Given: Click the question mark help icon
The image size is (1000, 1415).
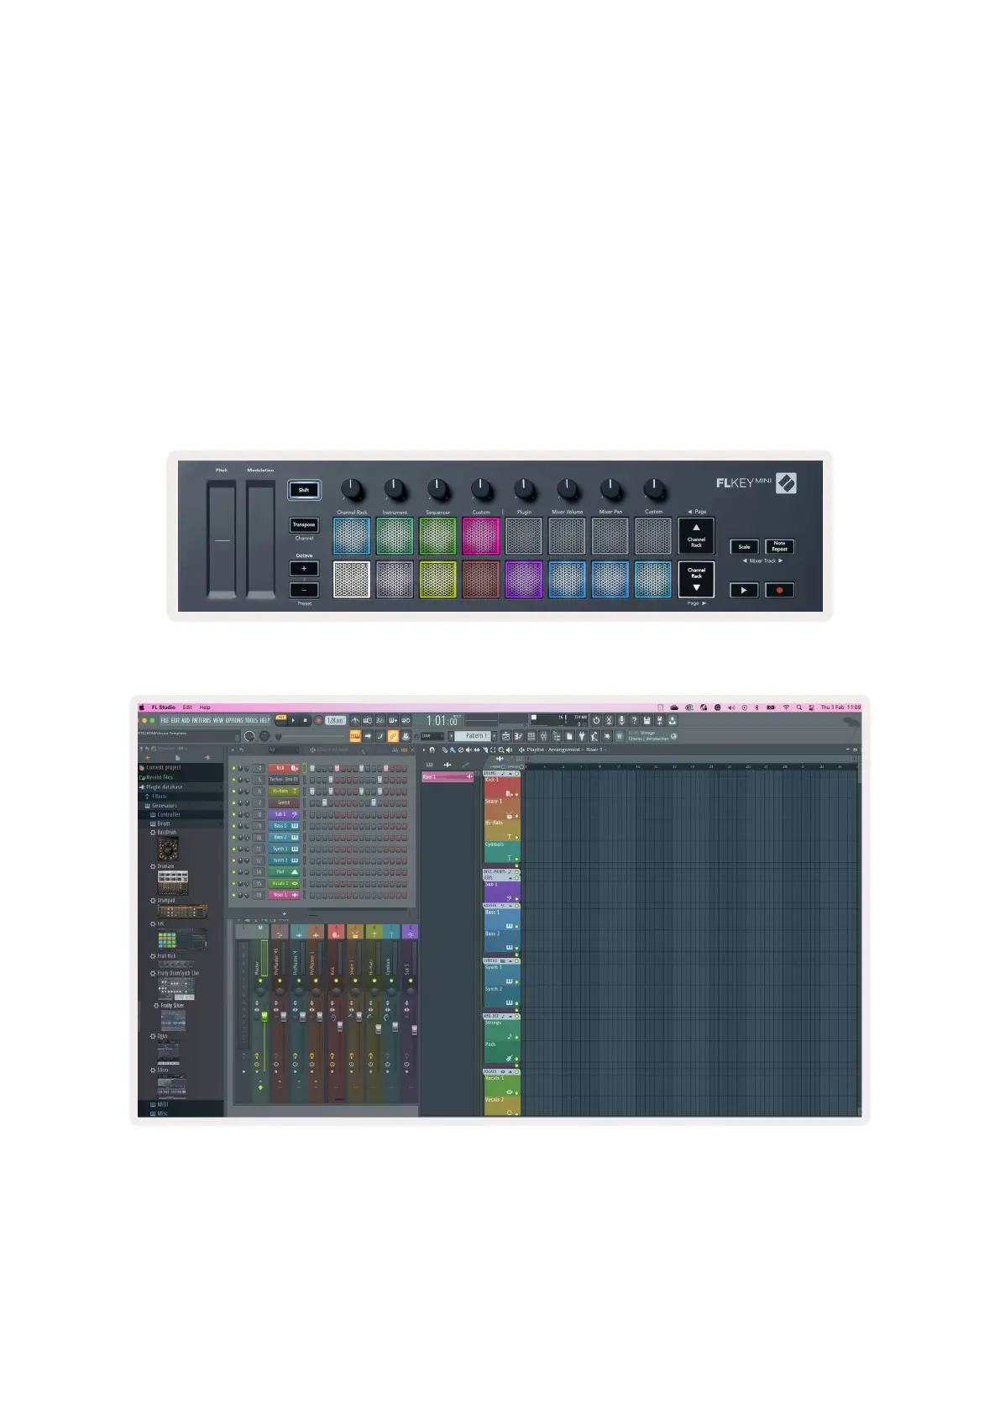Looking at the screenshot, I should [x=634, y=721].
